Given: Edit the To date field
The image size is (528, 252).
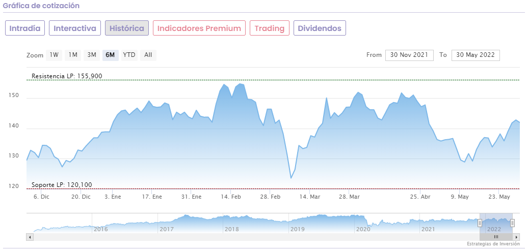Looking at the screenshot, I should [476, 55].
